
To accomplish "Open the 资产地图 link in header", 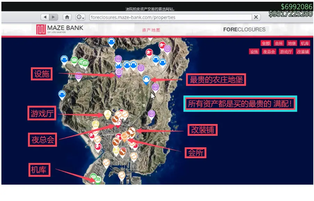I will pyautogui.click(x=151, y=30).
